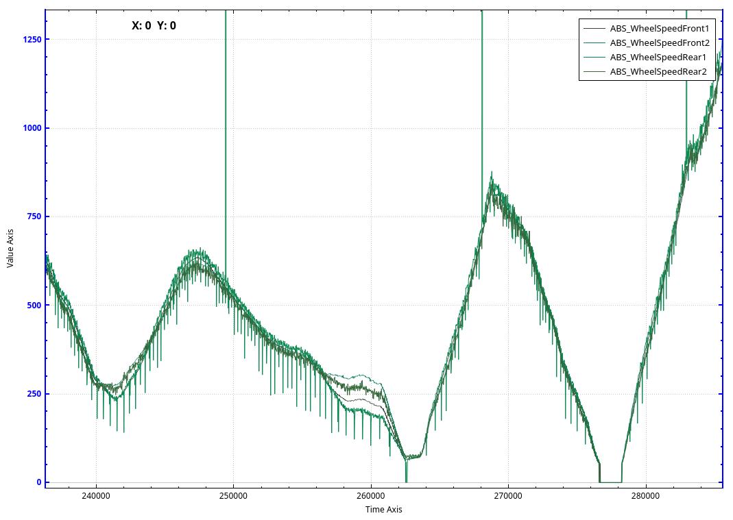Click the 750 tick label on value axis
Screen dimensions: 733x520
33,216
